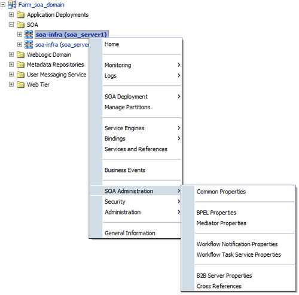
Task: Collapse the SOA folder node
Action: (11, 24)
